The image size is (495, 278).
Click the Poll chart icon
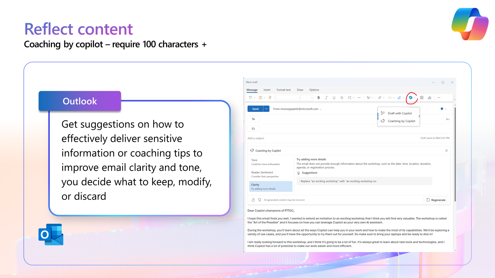point(429,98)
